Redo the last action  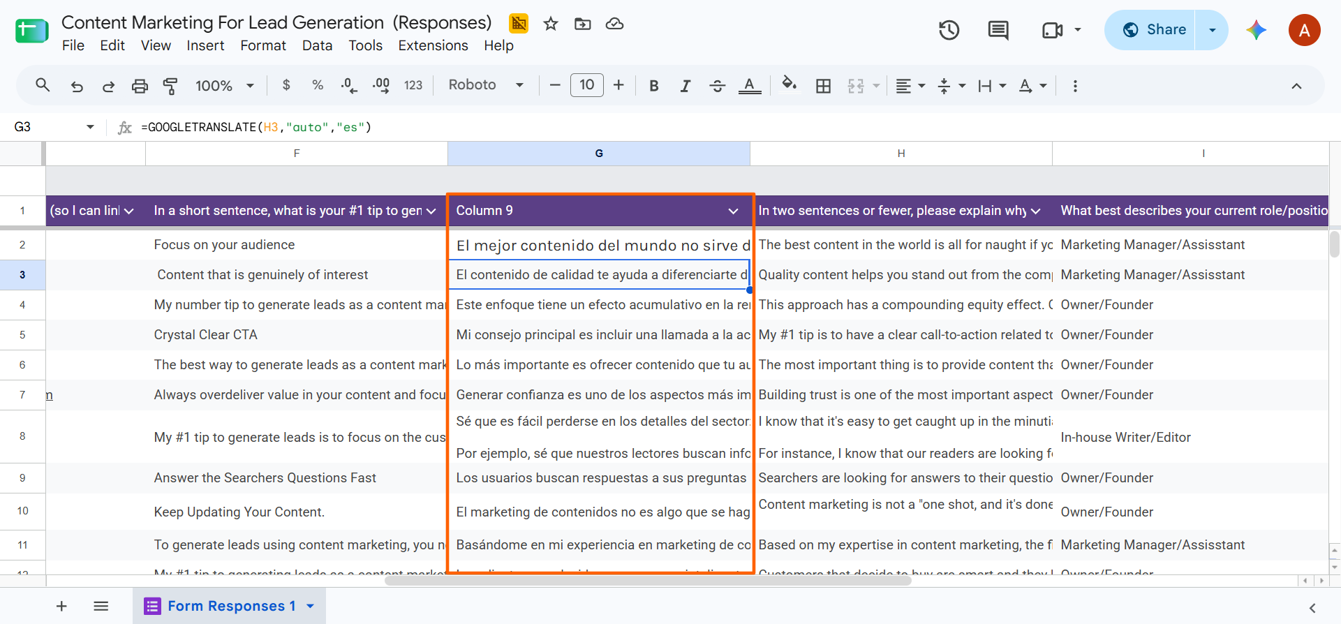[x=108, y=86]
